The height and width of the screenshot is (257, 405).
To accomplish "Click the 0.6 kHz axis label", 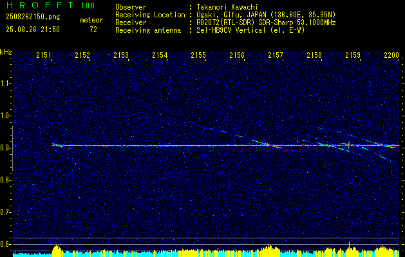I will point(6,244).
